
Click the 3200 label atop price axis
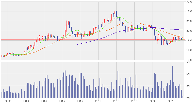point(189,2)
